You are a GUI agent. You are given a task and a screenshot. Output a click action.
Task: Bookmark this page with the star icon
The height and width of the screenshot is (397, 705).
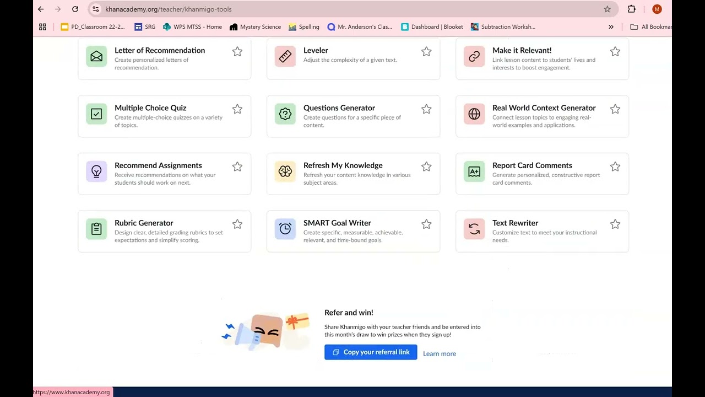click(607, 9)
